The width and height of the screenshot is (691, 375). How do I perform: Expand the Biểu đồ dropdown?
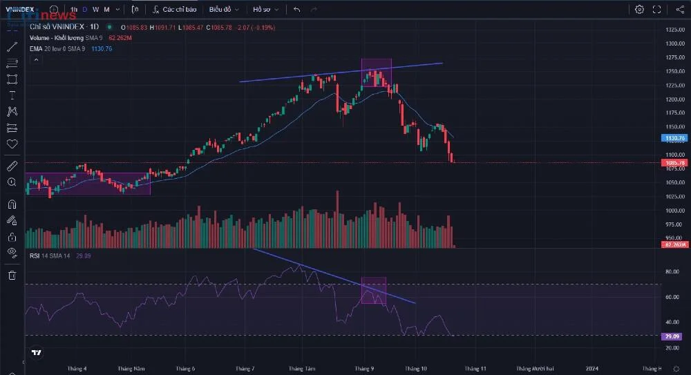(224, 9)
